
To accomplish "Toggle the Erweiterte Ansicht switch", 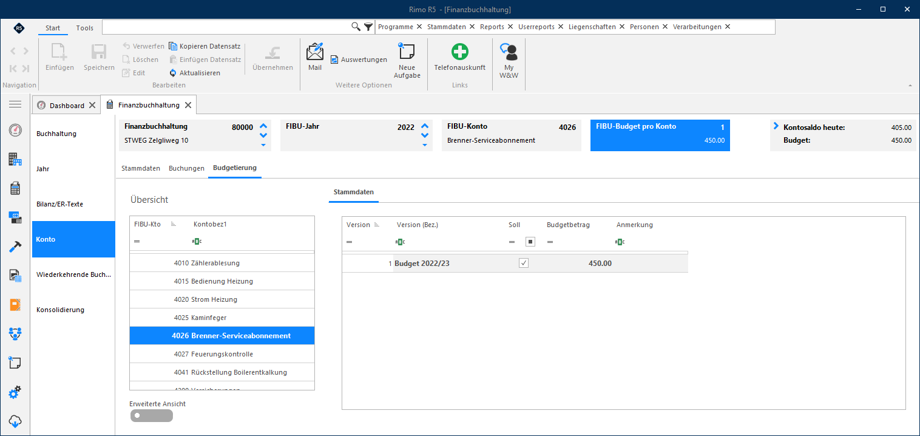I will click(x=151, y=415).
